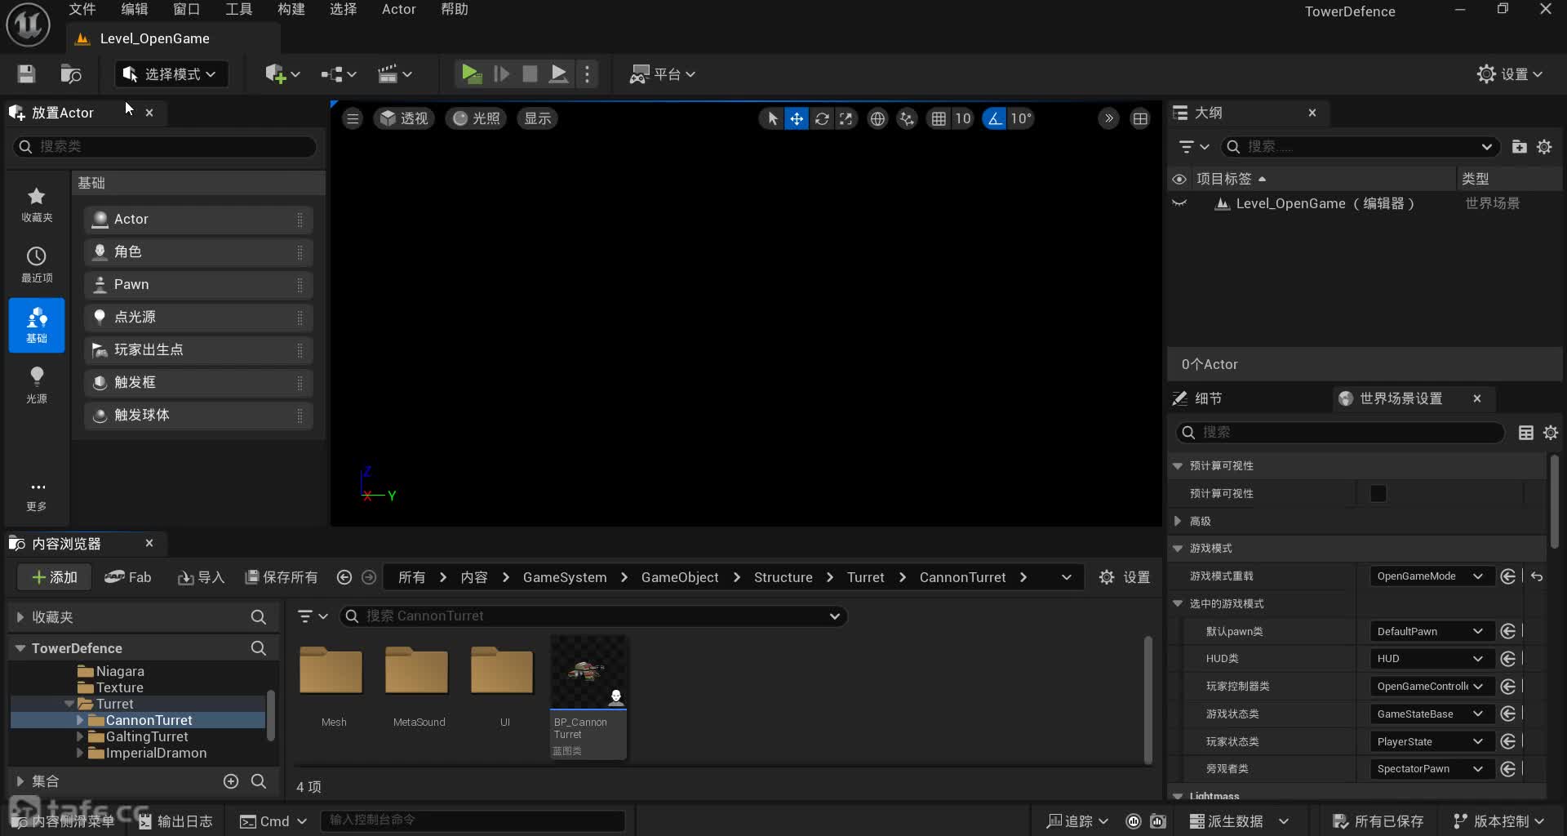
Task: Open the Lights category in Place Actor sidebar
Action: click(x=37, y=385)
